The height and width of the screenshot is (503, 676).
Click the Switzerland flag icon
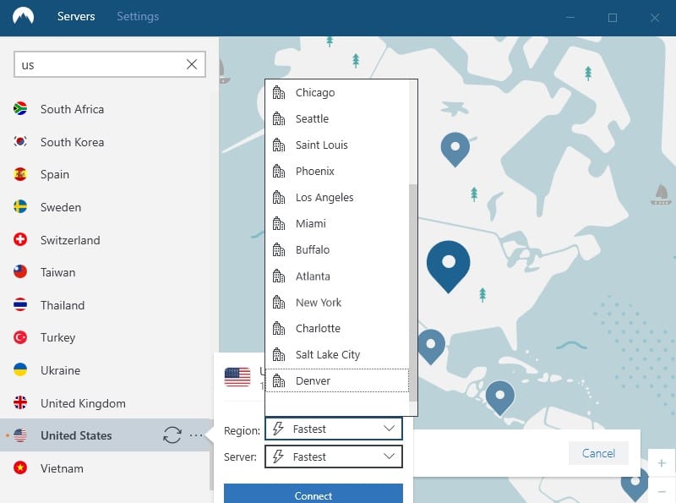click(x=20, y=239)
